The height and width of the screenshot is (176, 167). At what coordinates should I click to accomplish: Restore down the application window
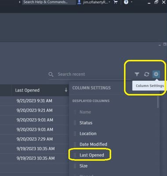pos(156,2)
